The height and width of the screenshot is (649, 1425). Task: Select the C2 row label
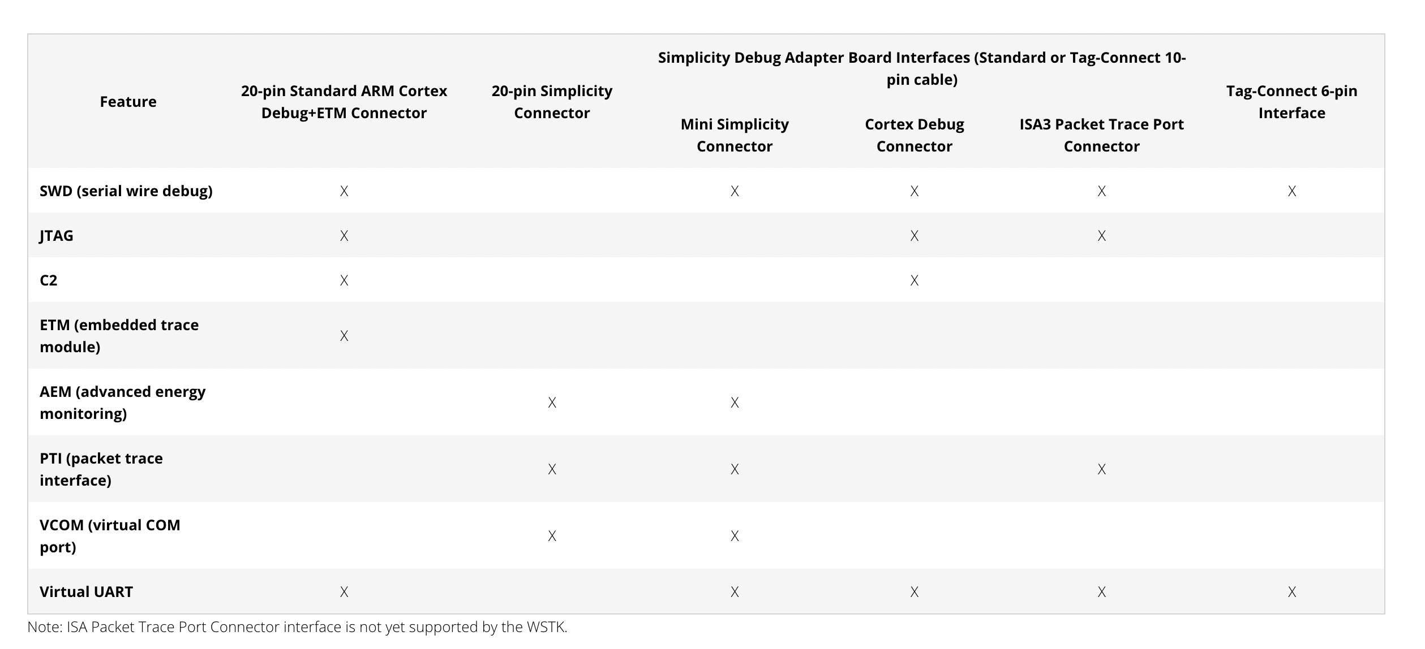49,280
